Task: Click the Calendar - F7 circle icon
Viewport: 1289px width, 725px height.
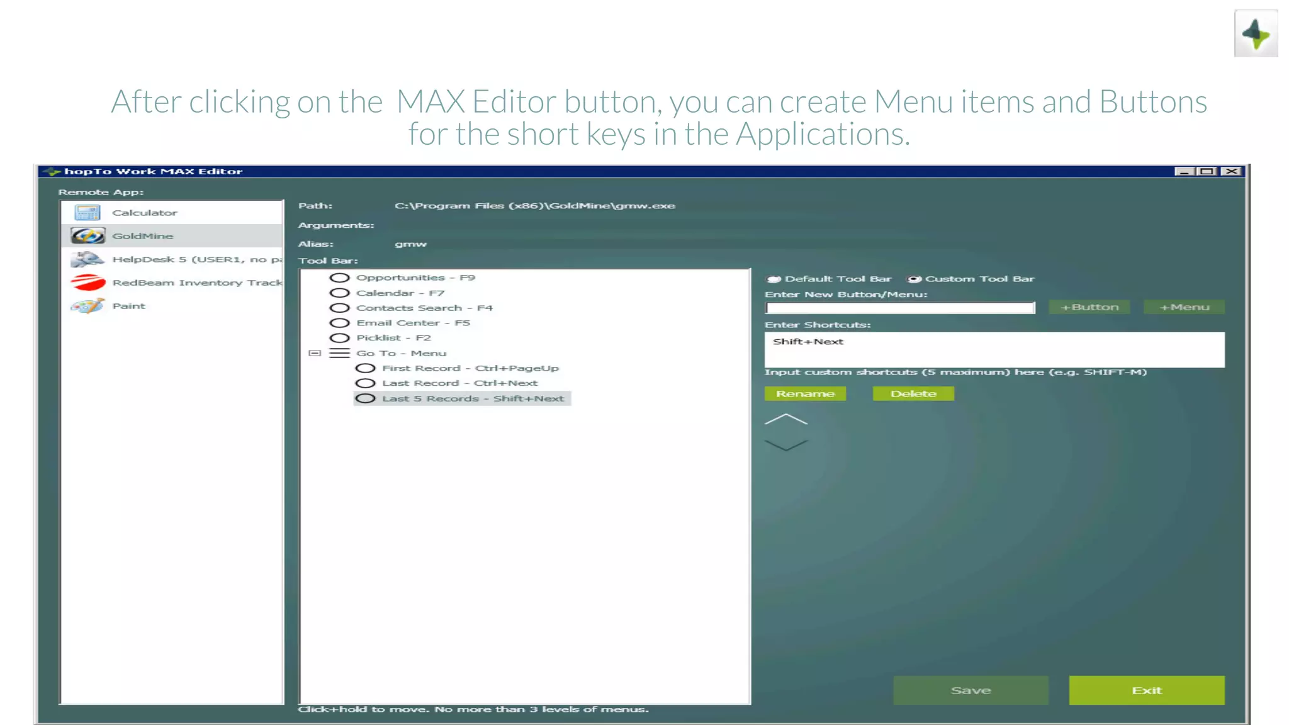Action: point(339,293)
